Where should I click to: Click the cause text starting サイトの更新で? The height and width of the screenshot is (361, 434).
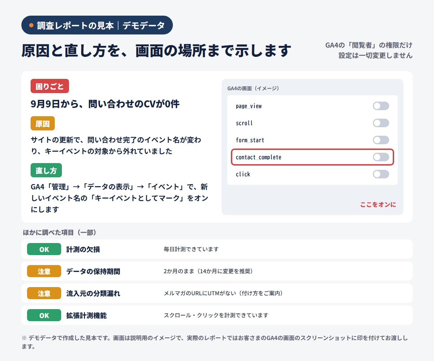tap(116, 145)
